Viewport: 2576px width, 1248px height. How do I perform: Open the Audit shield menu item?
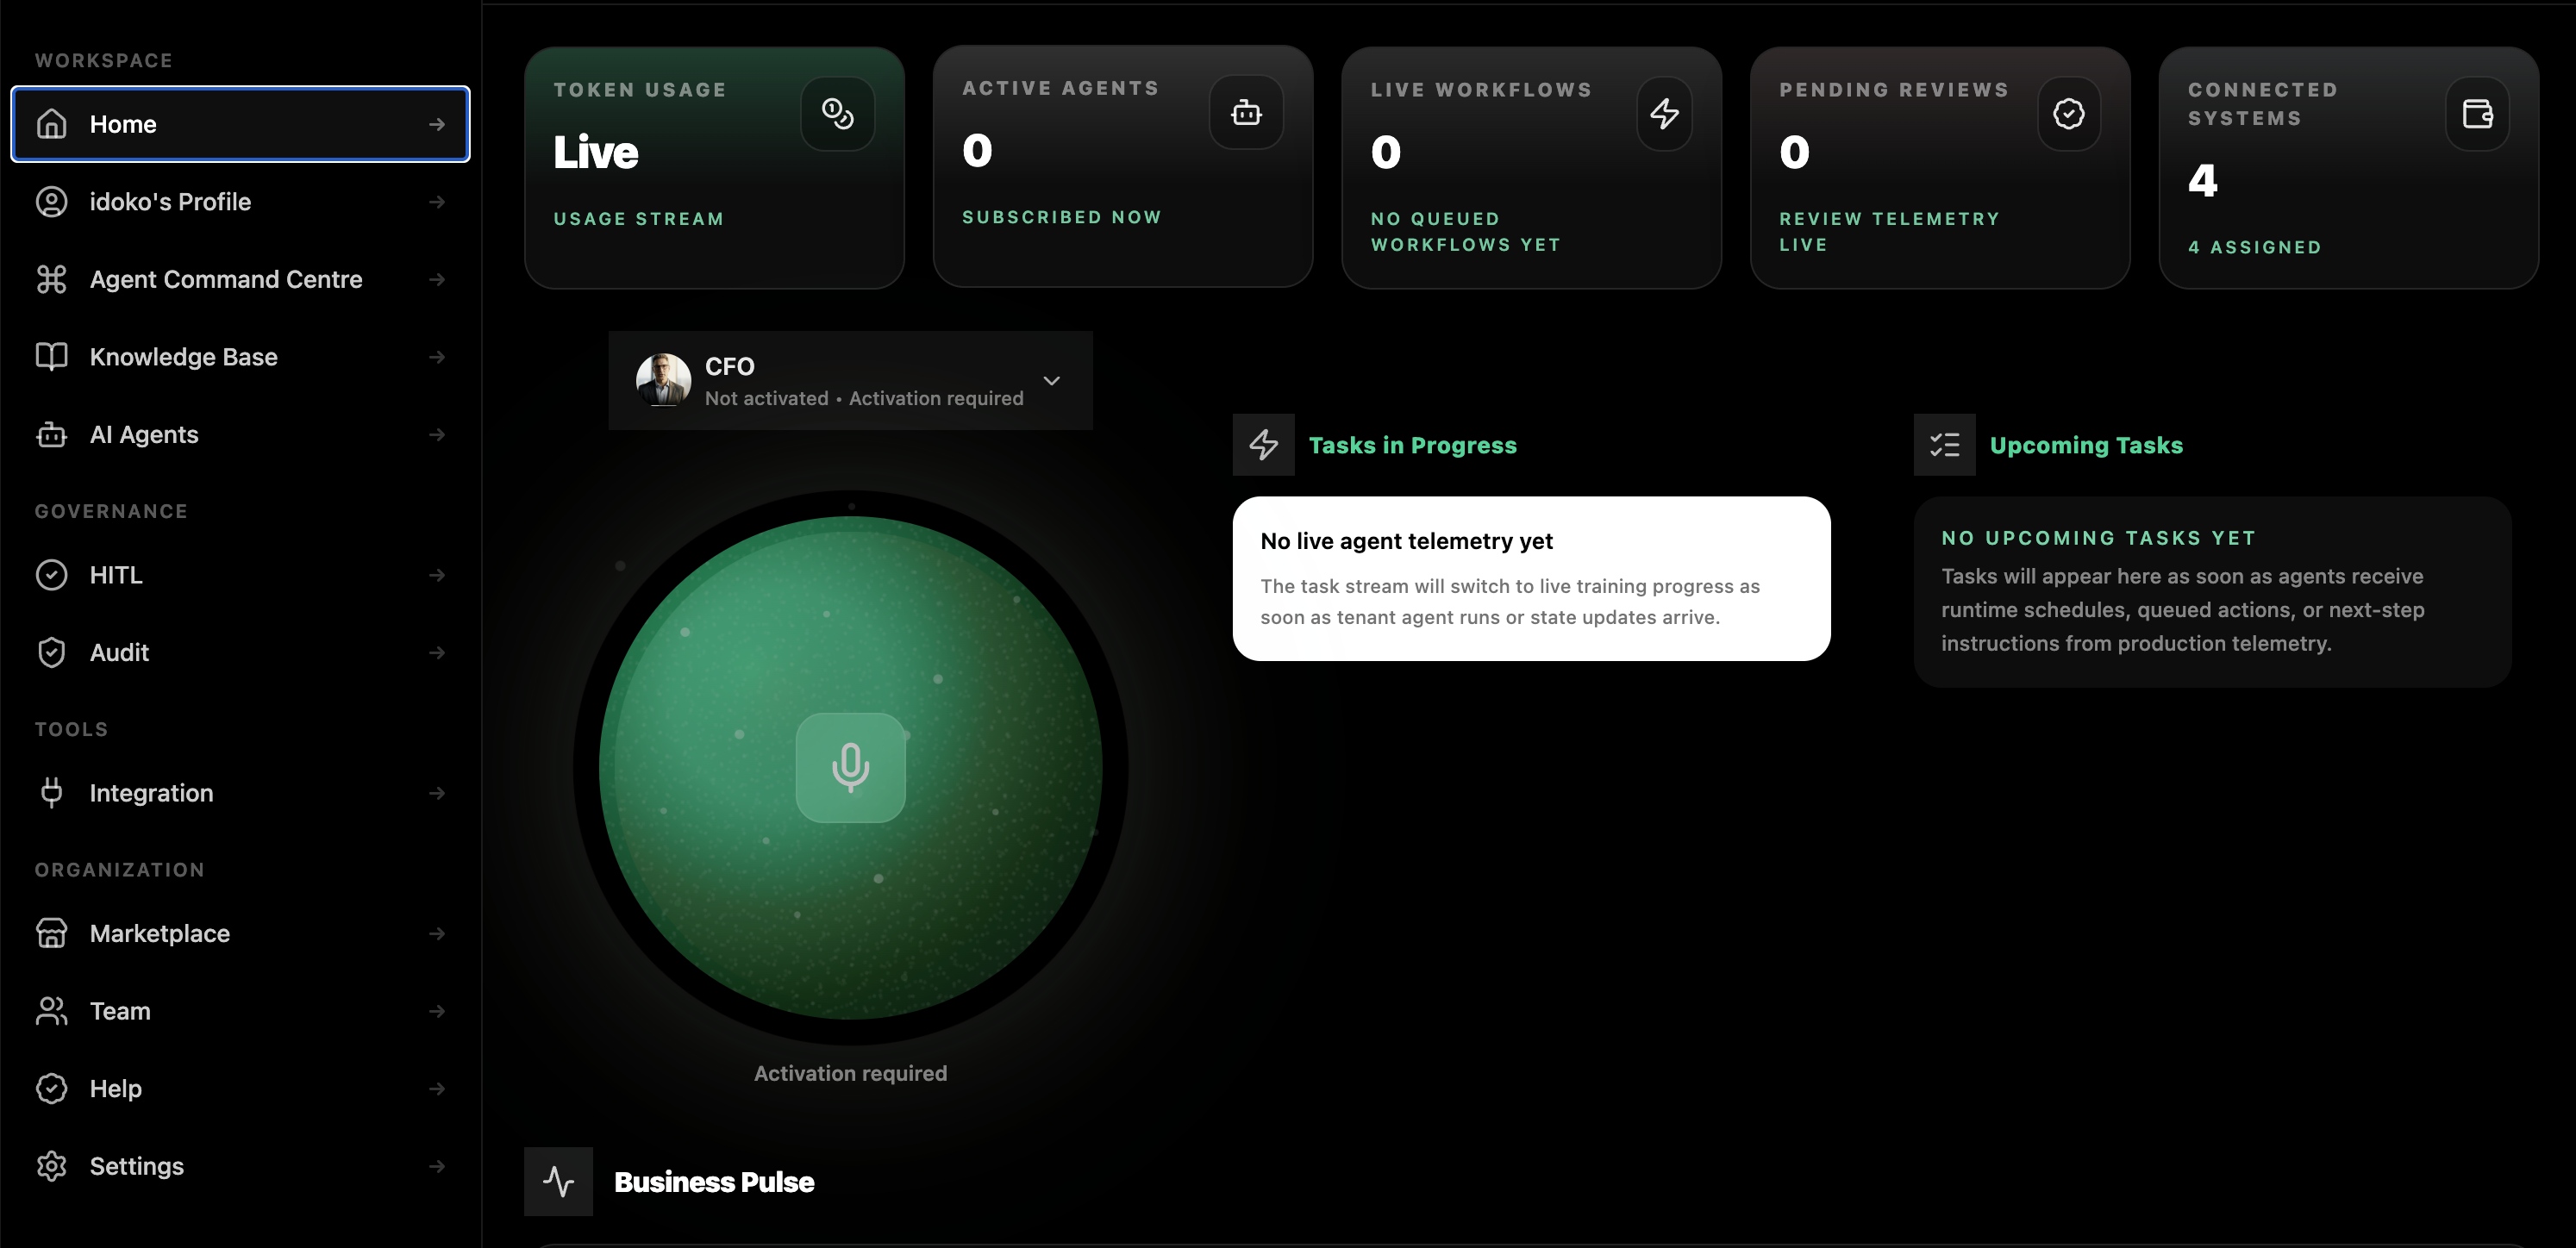240,653
